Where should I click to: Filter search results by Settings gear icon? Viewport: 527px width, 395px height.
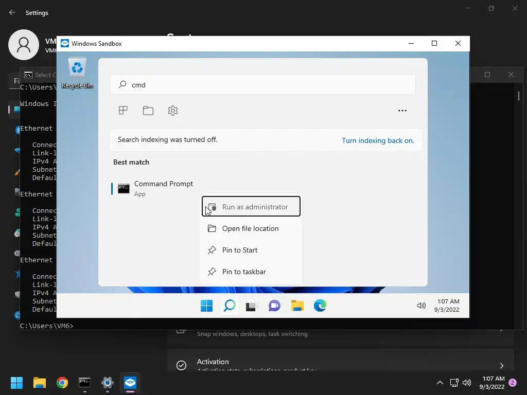[173, 111]
